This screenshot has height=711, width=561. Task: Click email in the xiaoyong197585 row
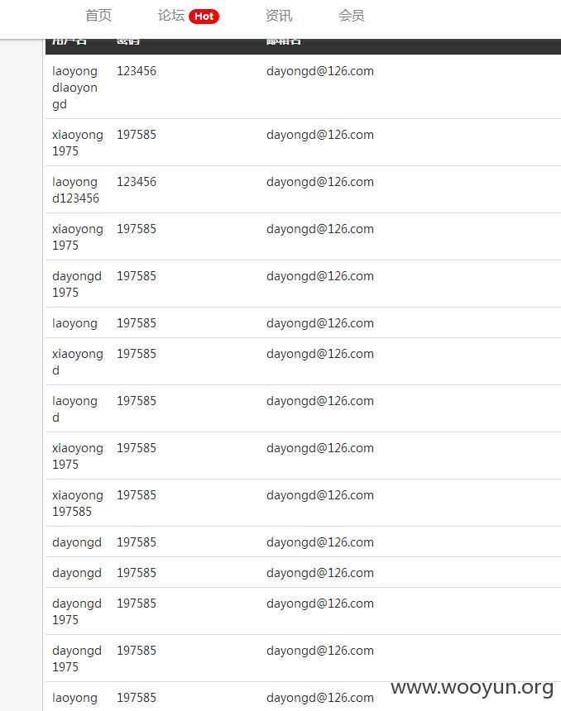click(320, 495)
